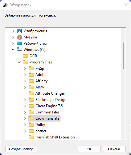131x155 pixels.
Task: Select the Cheat Engine 7.5 folder
Action: [x=49, y=106]
